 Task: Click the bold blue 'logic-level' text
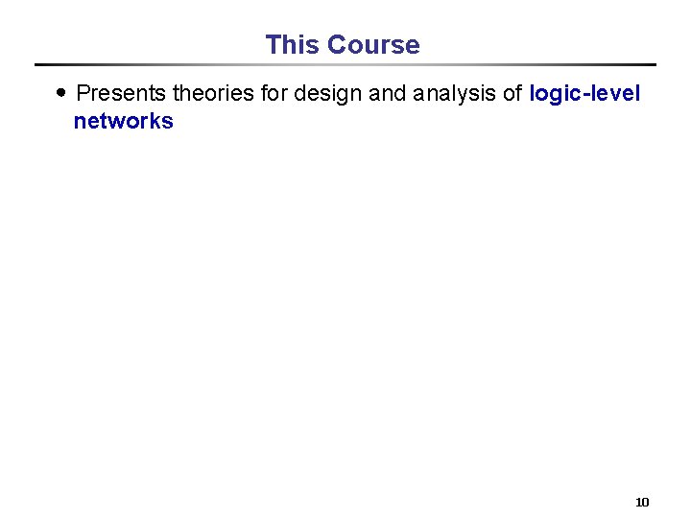point(584,93)
